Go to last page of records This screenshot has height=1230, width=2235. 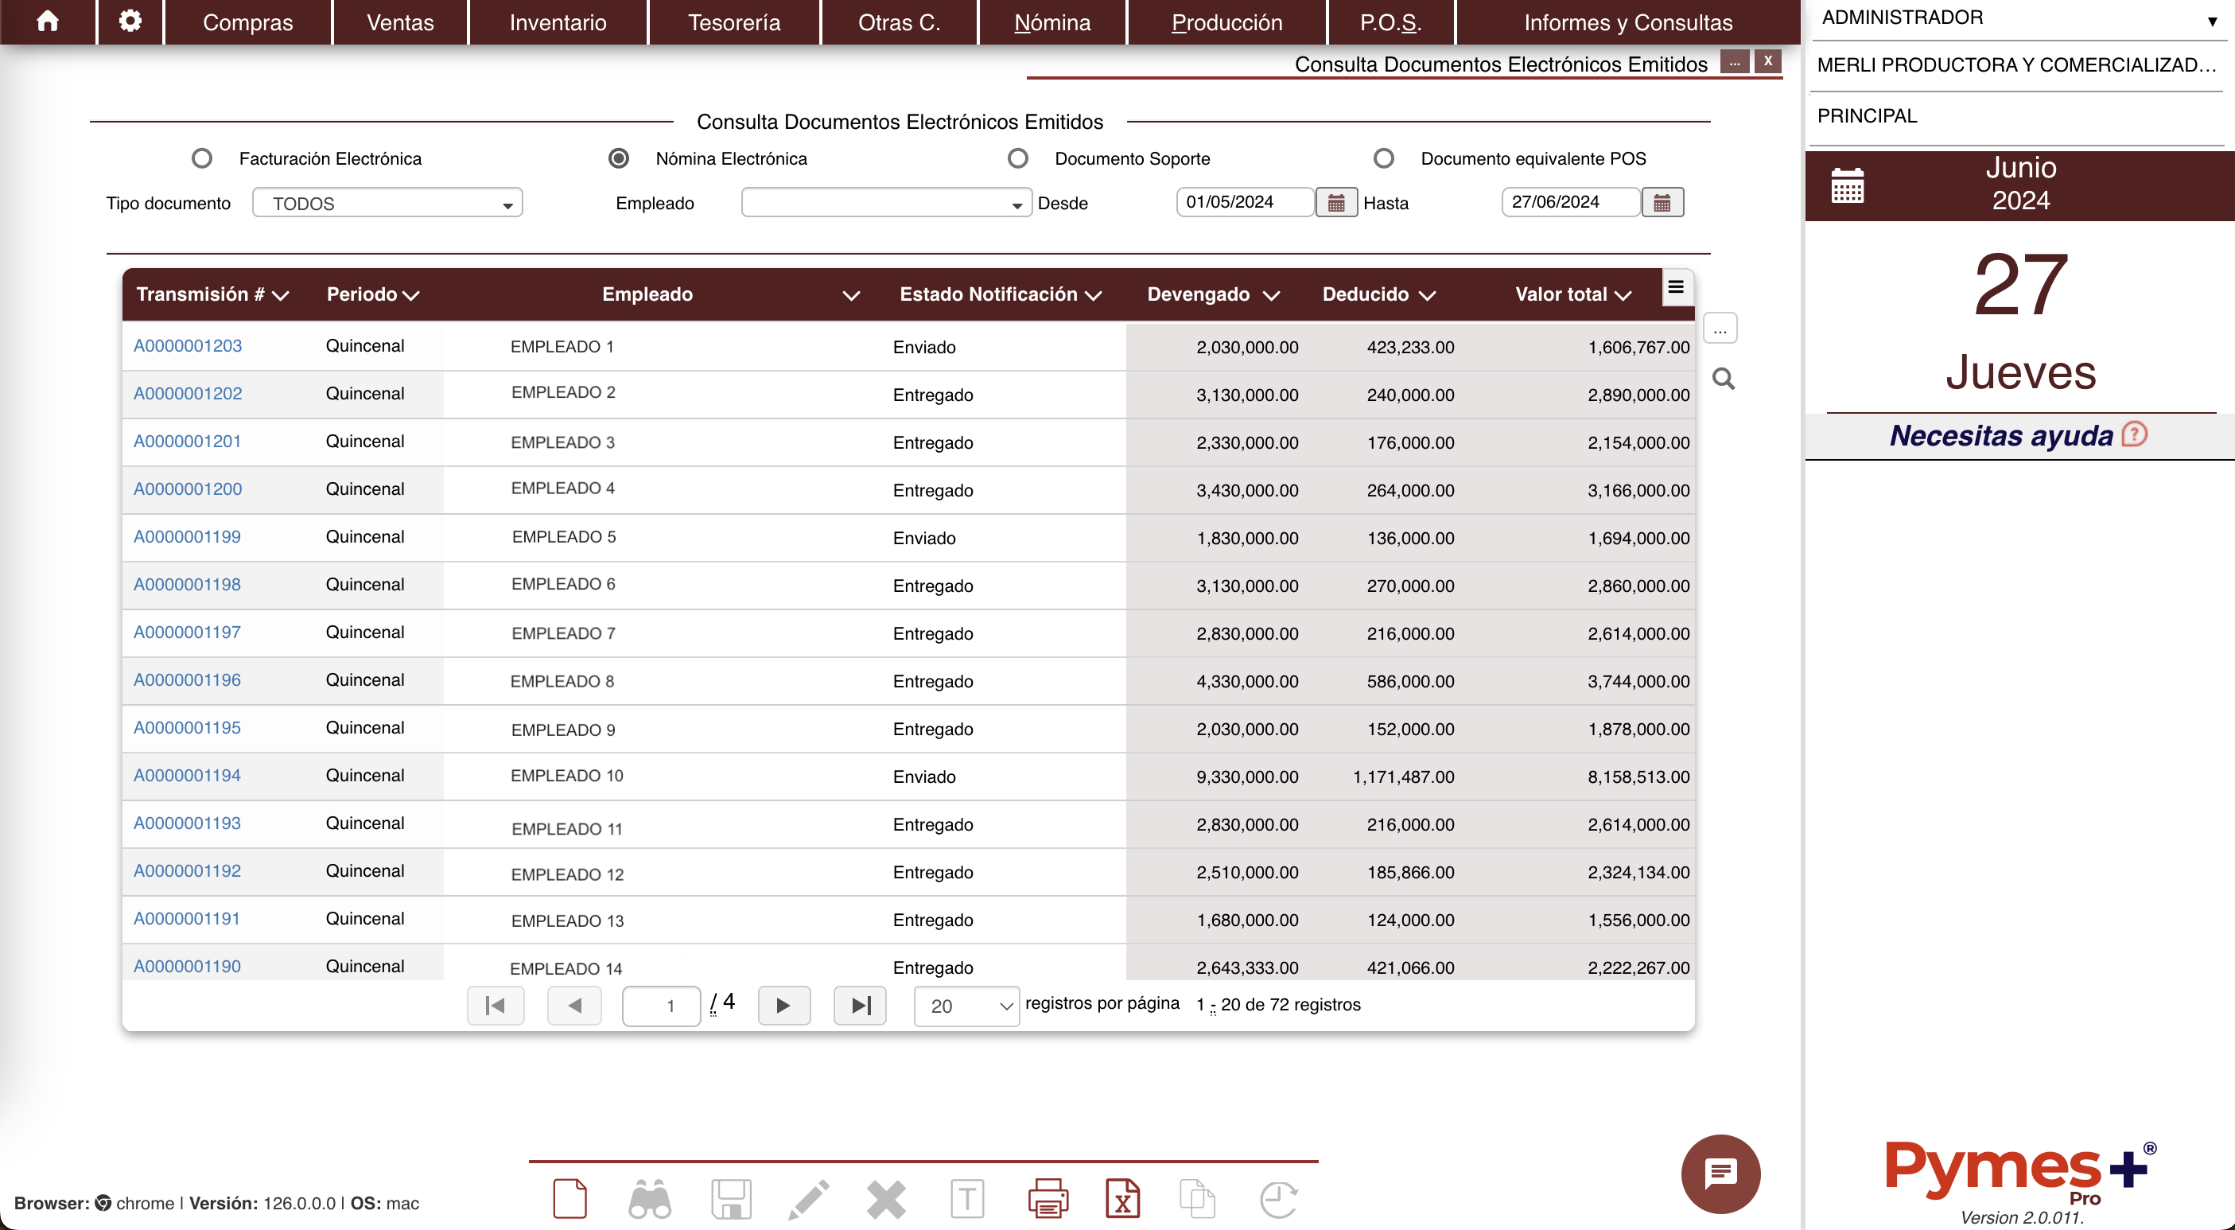click(x=860, y=1005)
